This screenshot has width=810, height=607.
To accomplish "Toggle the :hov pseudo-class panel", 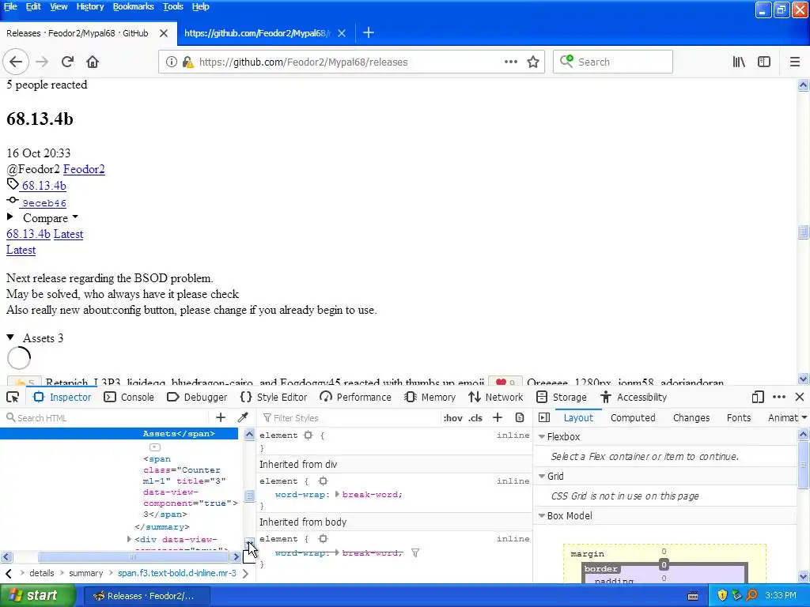I will [452, 418].
